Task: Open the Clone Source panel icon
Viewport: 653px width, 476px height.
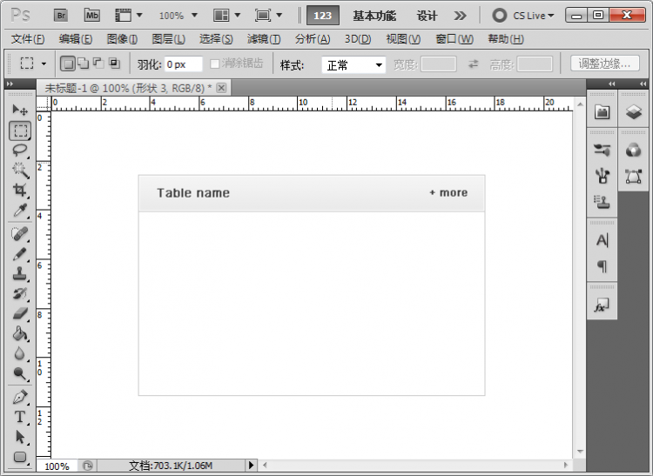Action: [603, 202]
